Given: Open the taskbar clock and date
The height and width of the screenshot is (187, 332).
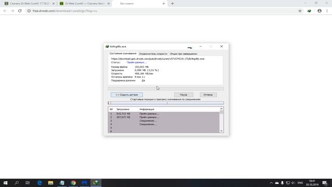Looking at the screenshot, I should 312,183.
